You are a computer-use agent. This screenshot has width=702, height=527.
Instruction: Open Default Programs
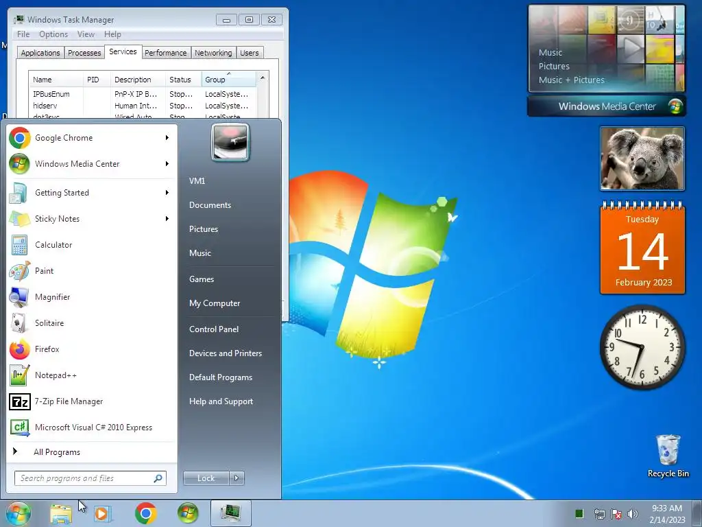(221, 377)
